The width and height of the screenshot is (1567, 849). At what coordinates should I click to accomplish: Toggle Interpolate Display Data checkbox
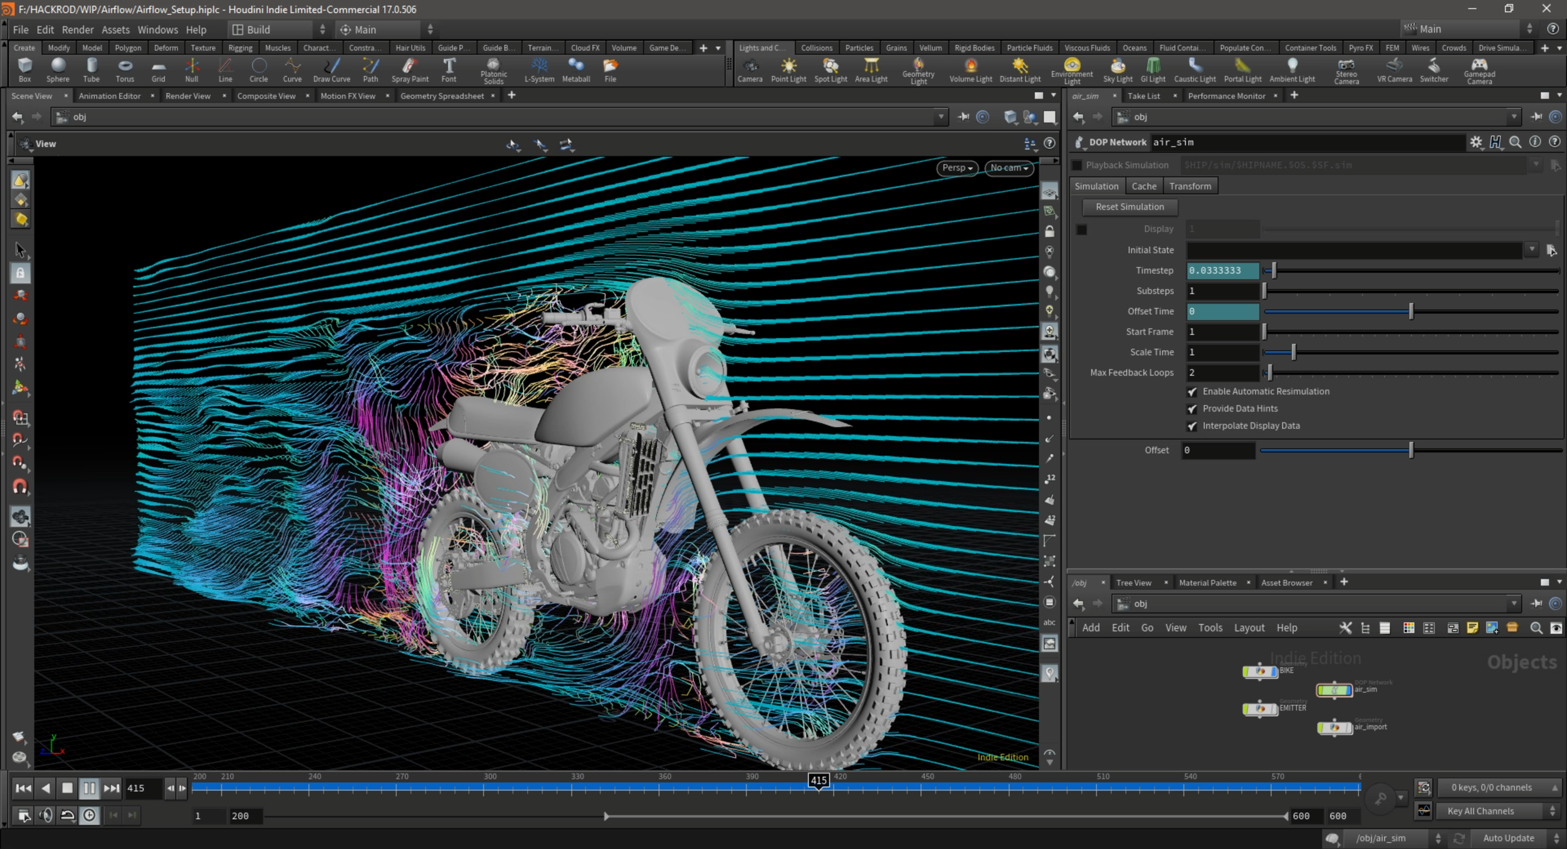coord(1192,426)
